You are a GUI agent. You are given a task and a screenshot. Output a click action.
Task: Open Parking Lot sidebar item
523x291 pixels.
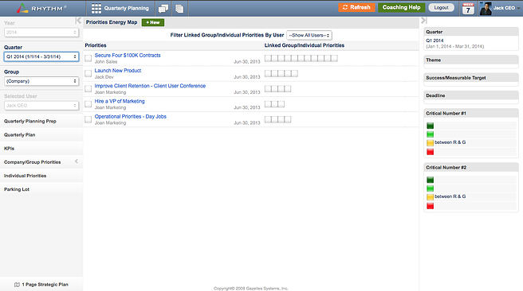coord(41,189)
